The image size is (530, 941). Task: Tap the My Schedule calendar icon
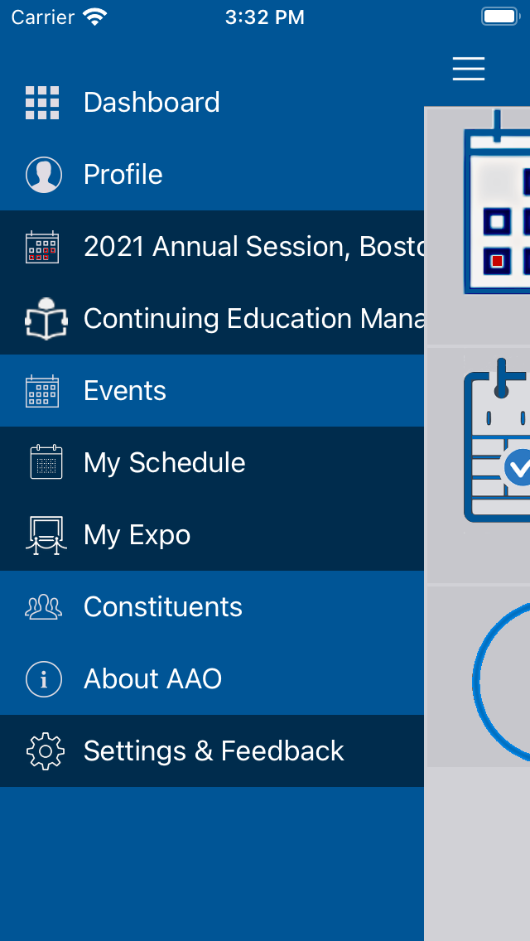pos(46,462)
